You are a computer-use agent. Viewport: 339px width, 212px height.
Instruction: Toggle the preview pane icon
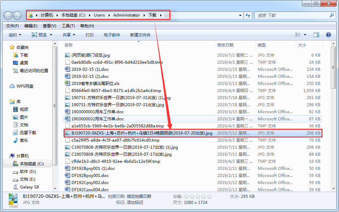click(x=316, y=35)
